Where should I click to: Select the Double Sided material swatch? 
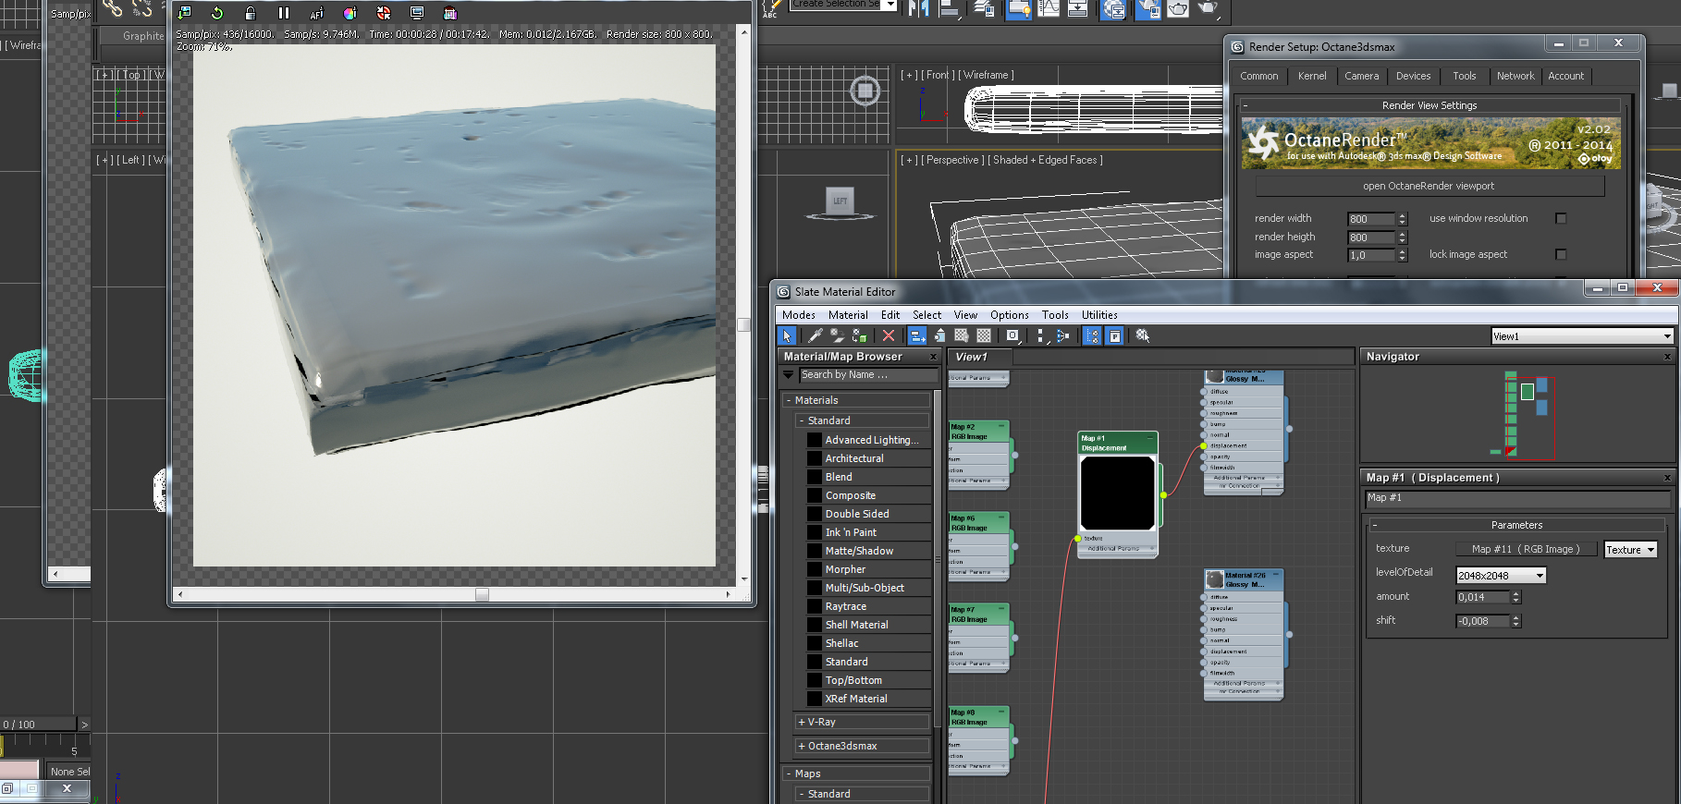(x=815, y=514)
